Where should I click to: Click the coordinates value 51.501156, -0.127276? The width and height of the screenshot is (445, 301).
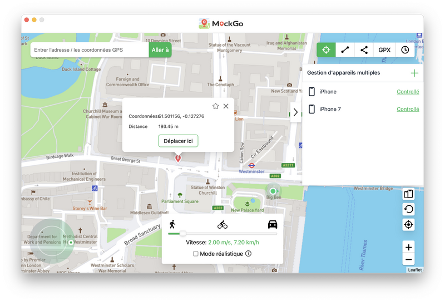pyautogui.click(x=181, y=116)
